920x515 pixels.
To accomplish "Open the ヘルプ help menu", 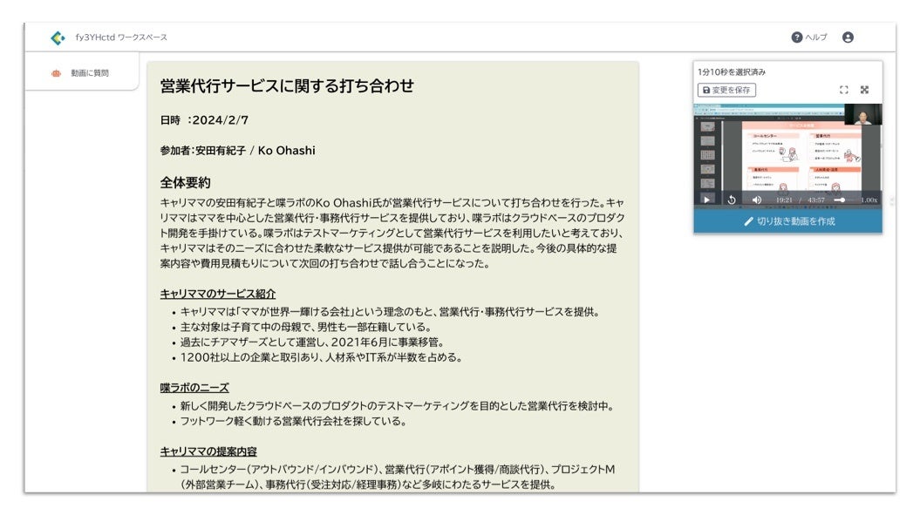I will coord(809,37).
